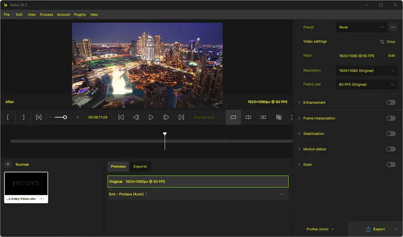This screenshot has height=237, width=403.
Task: Switch to the Exports tab
Action: pyautogui.click(x=140, y=166)
